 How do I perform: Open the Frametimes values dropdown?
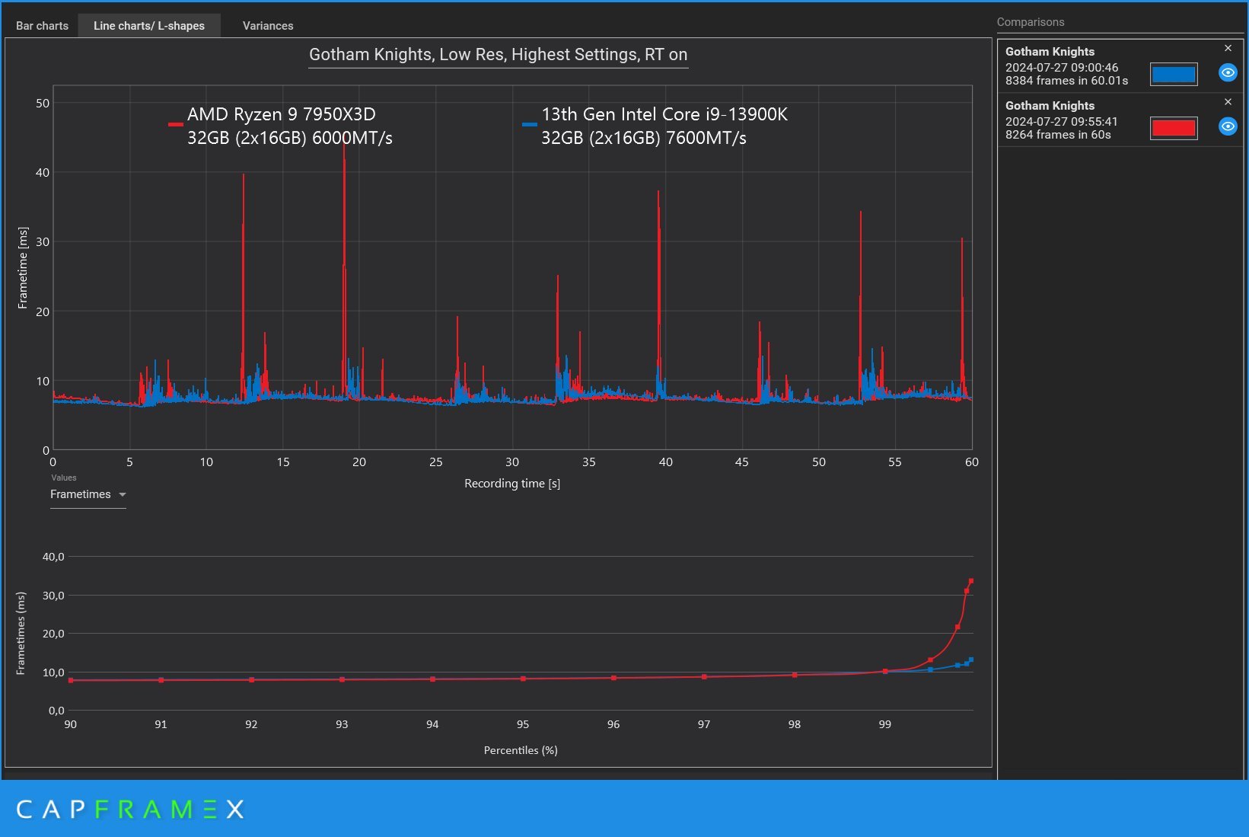click(x=88, y=494)
